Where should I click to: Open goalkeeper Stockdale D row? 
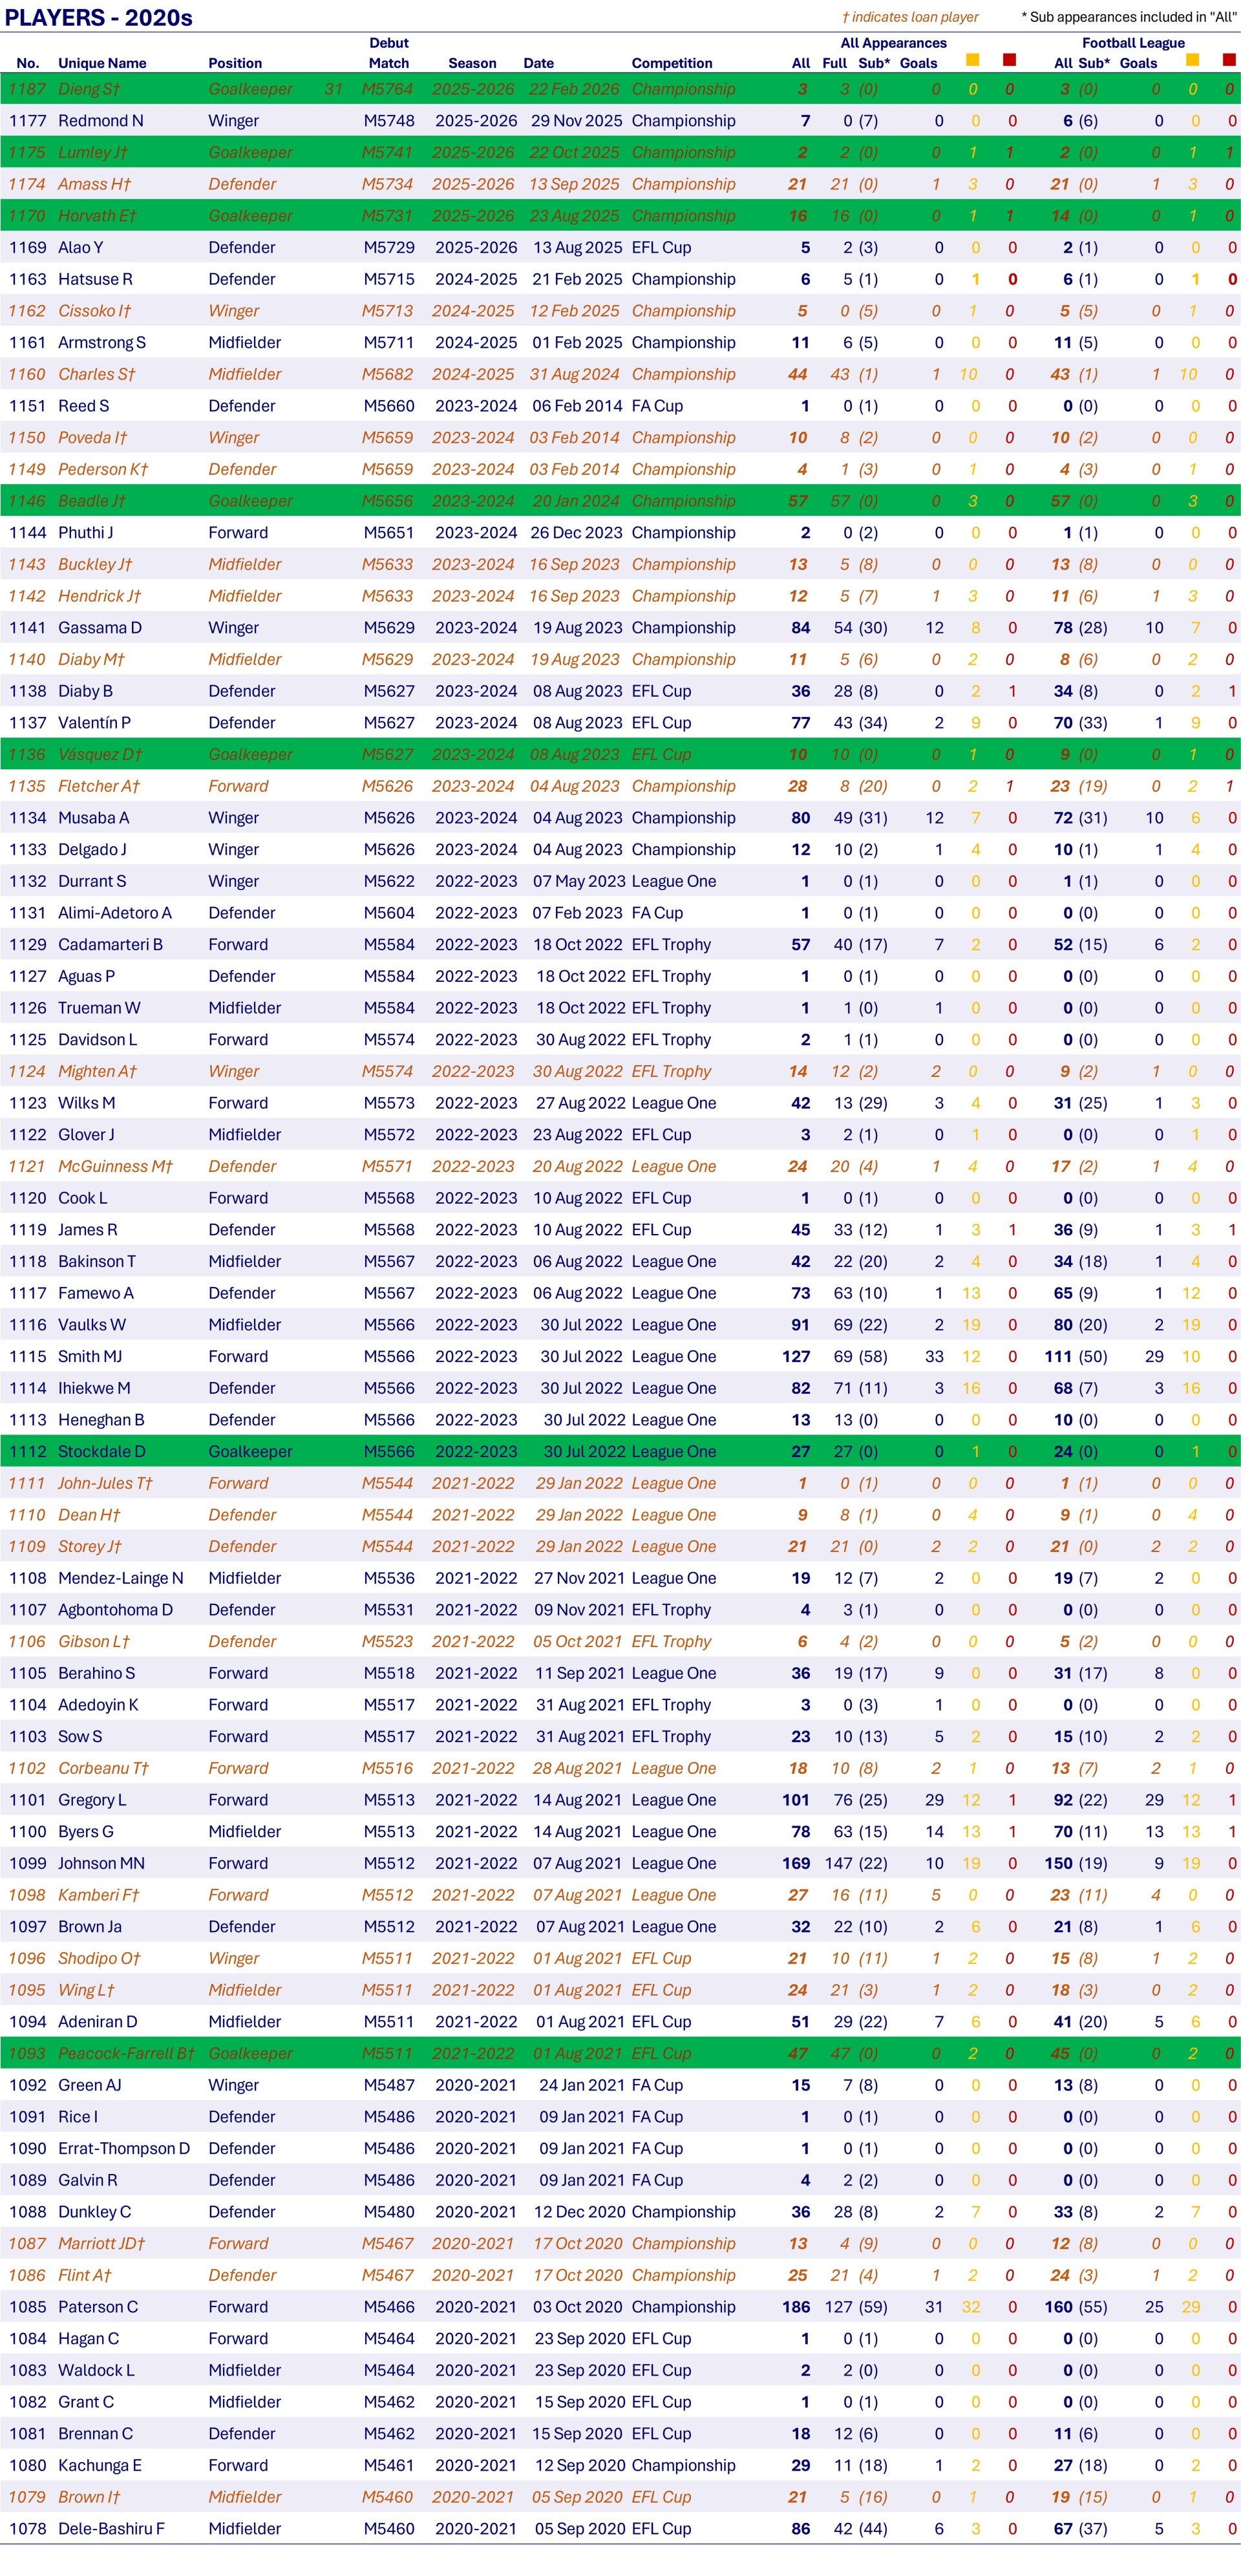(x=101, y=1451)
